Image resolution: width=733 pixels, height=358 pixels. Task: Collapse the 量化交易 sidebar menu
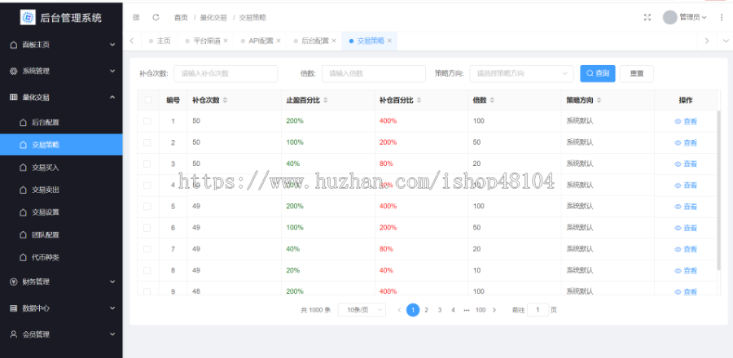(61, 97)
